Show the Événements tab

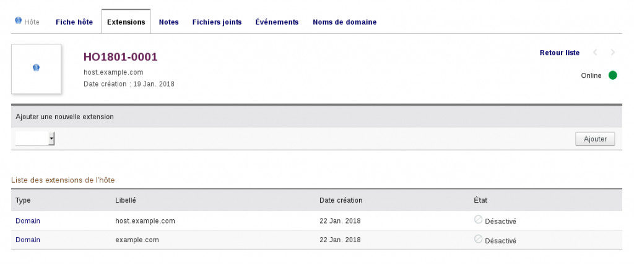277,22
